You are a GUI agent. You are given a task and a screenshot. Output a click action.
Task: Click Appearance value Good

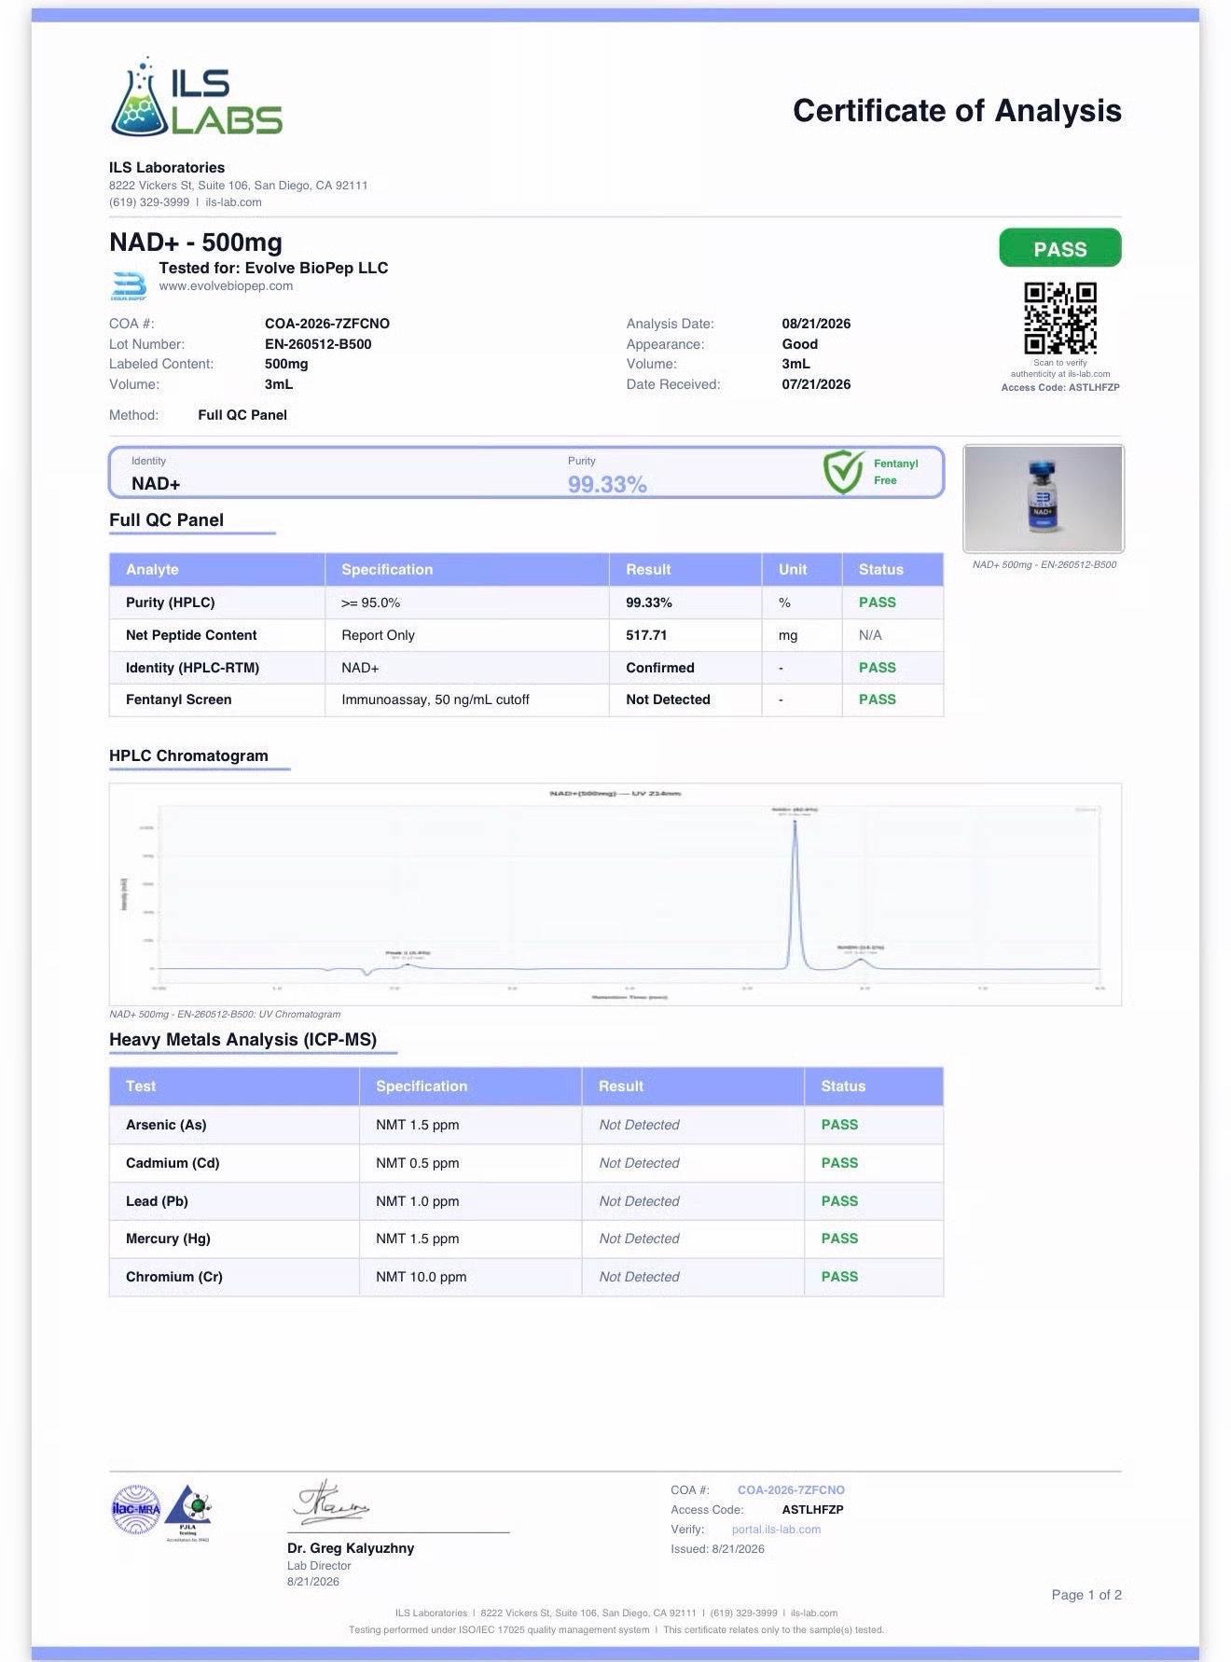799,344
